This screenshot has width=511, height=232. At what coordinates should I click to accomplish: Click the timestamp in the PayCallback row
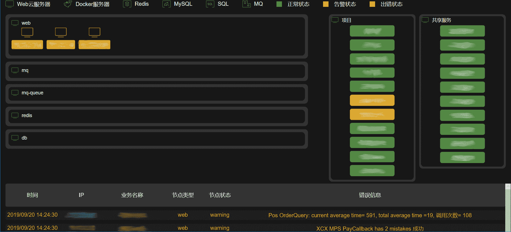[32, 228]
